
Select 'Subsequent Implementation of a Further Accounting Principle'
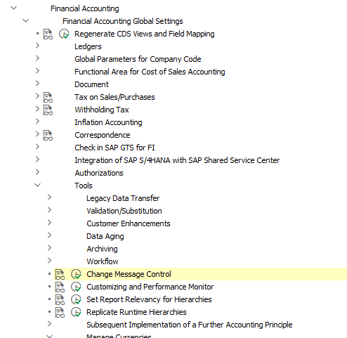190,325
